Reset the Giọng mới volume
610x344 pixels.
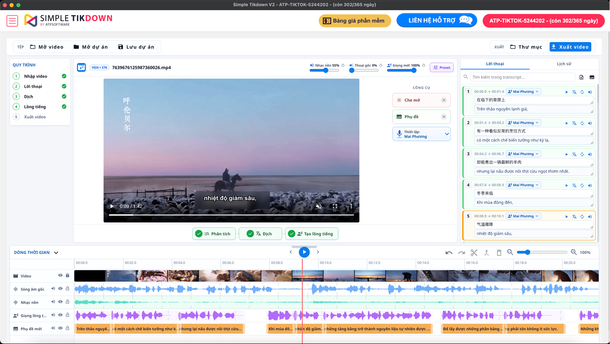(x=424, y=65)
